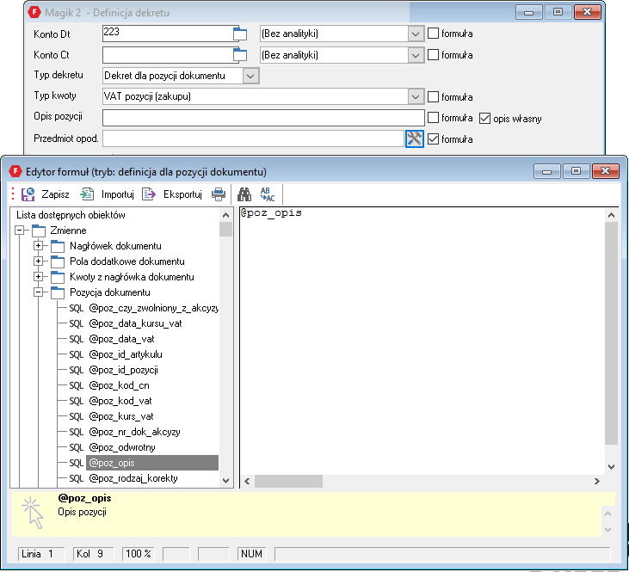Open the Typ kwoty dropdown

(416, 96)
